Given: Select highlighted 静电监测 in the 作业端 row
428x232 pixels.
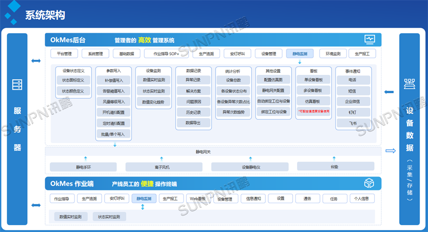Looking at the screenshot, I should (144, 199).
